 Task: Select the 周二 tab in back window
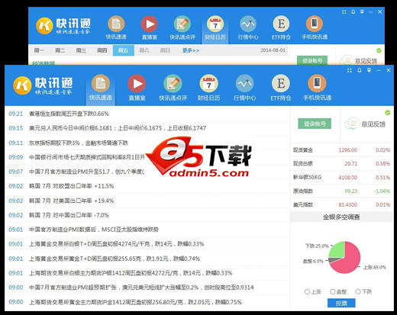point(60,50)
